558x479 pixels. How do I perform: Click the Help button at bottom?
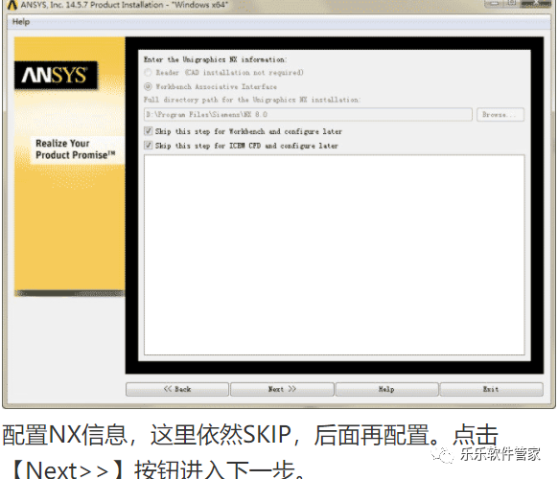[386, 389]
